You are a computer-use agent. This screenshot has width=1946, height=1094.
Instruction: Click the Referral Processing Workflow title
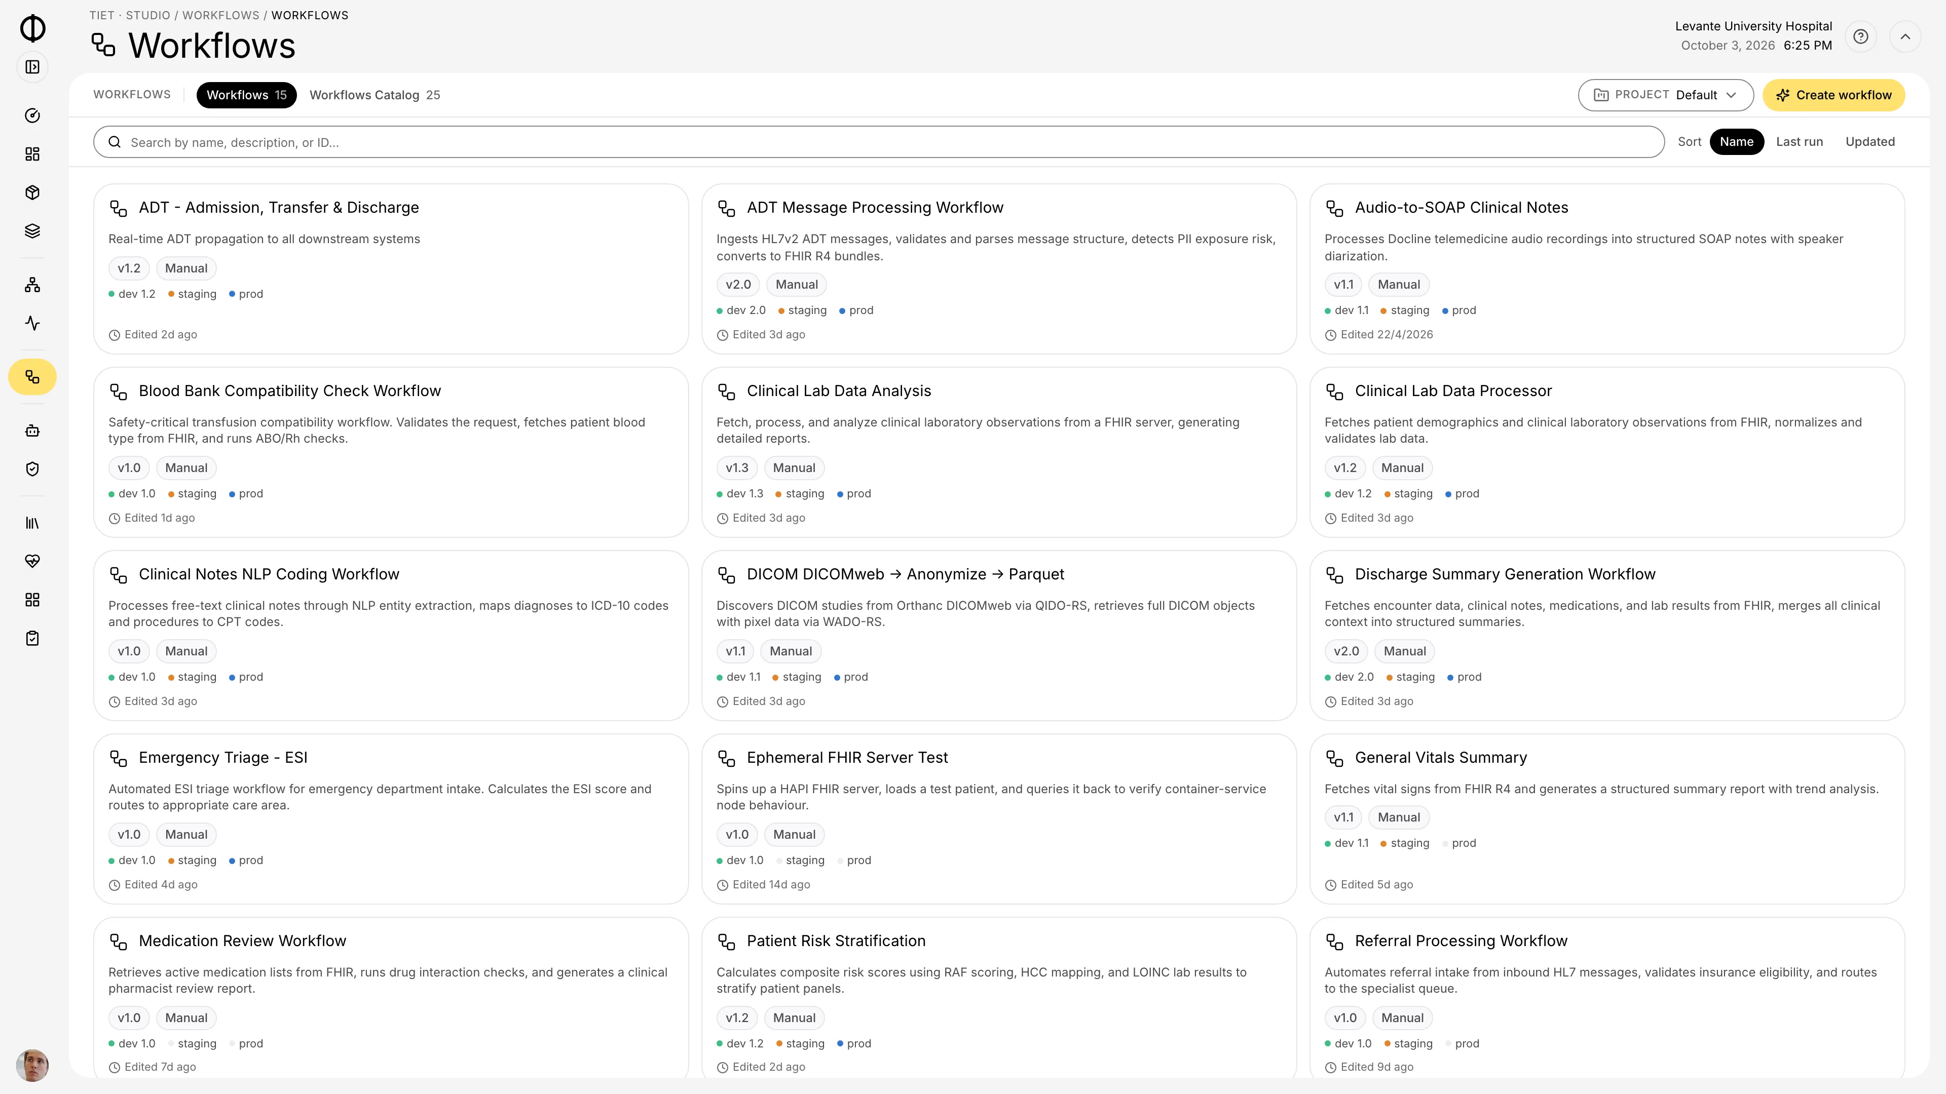1461,942
